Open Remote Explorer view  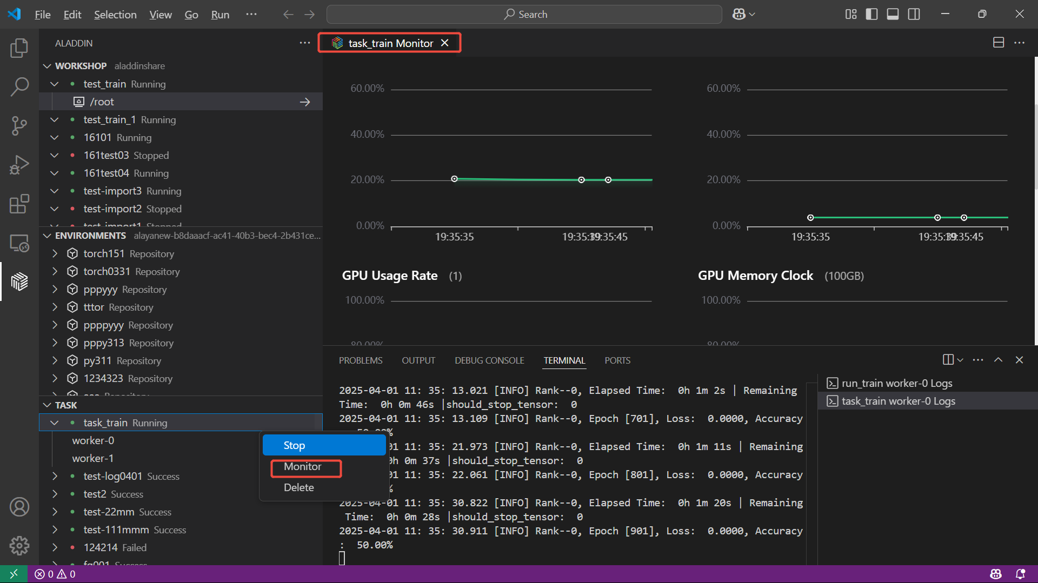(x=19, y=243)
